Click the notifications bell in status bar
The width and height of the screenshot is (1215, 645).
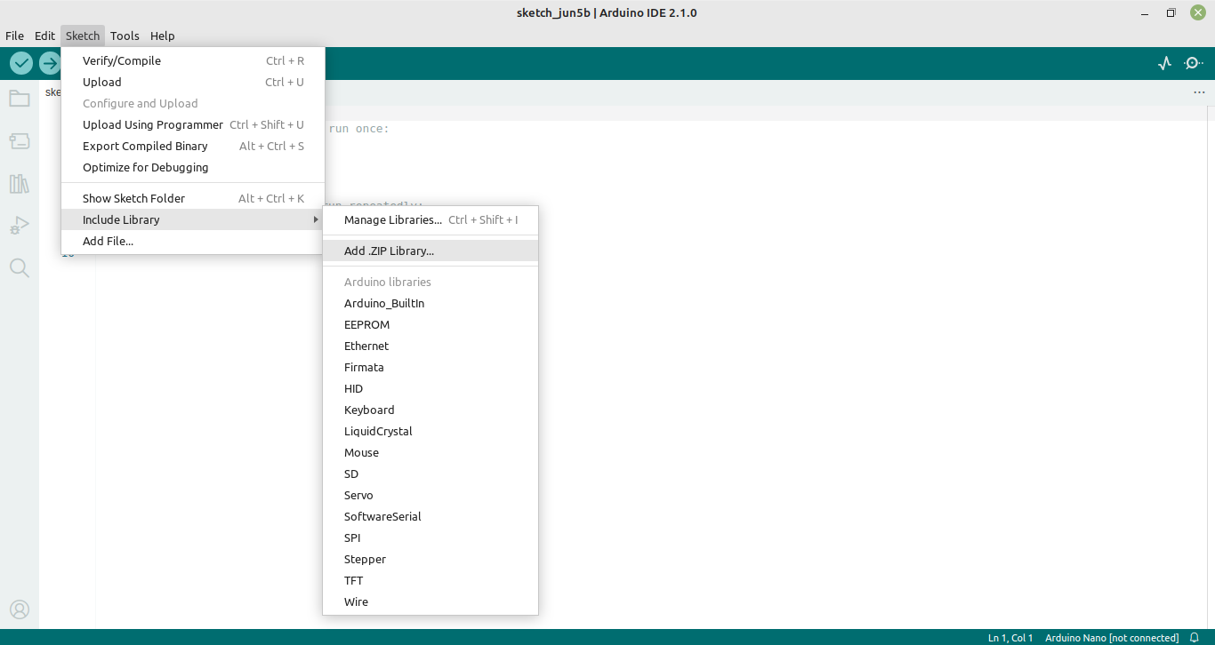(x=1195, y=637)
